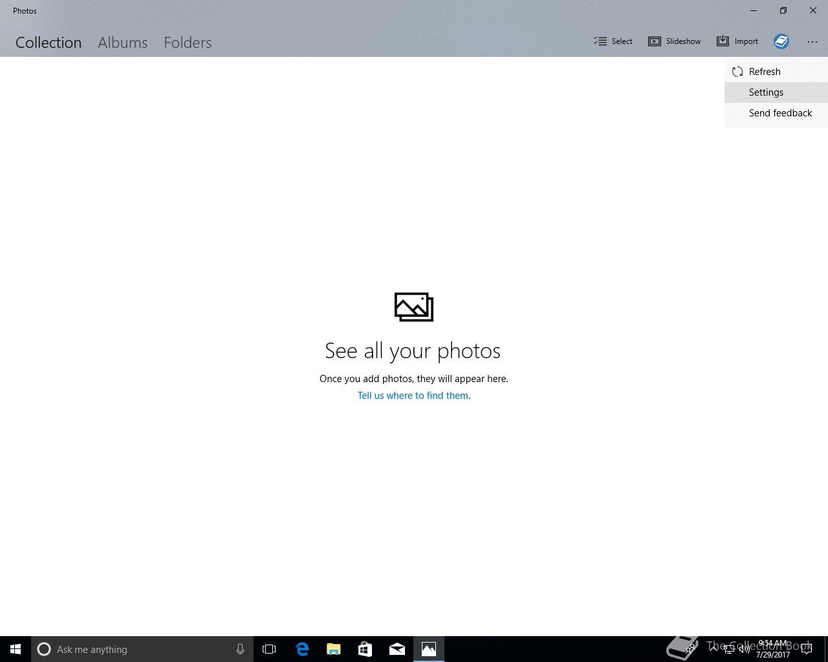828x662 pixels.
Task: Open the Collection tab
Action: coord(49,43)
